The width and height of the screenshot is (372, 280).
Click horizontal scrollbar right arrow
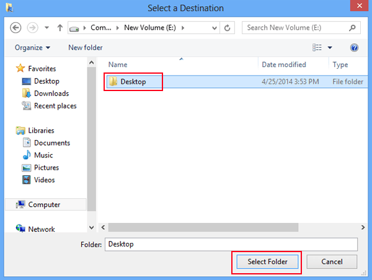[363, 227]
